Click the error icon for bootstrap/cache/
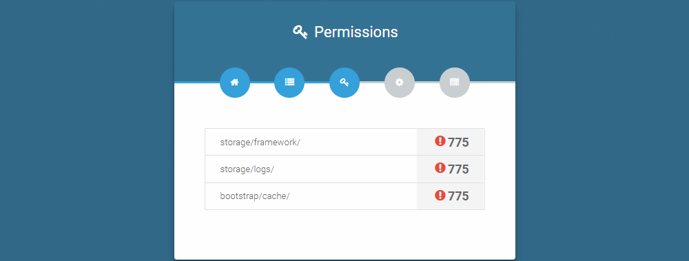This screenshot has height=261, width=689. pos(440,195)
